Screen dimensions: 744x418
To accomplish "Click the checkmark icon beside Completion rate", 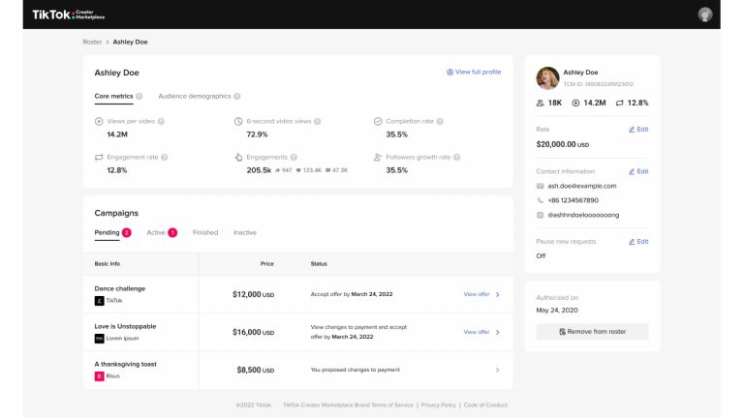I will (378, 121).
